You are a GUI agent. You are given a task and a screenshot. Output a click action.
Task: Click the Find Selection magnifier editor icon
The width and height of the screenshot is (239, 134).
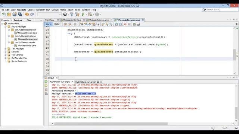82,24
